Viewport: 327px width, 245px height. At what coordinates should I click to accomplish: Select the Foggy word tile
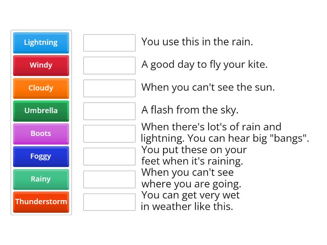[x=41, y=156]
